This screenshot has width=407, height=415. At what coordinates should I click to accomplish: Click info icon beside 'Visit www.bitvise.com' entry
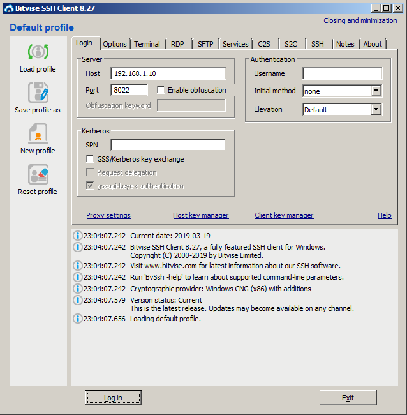click(x=77, y=266)
